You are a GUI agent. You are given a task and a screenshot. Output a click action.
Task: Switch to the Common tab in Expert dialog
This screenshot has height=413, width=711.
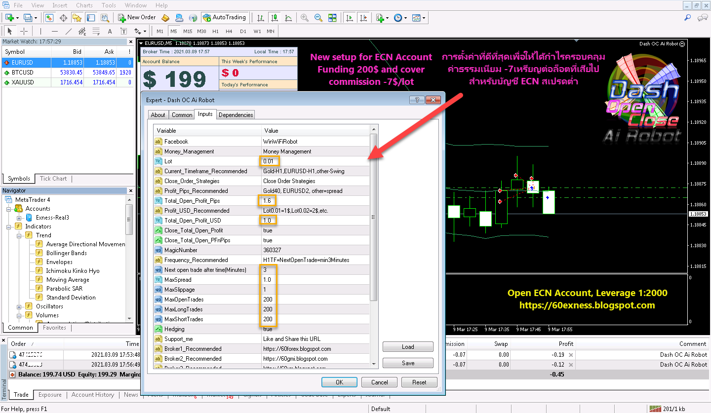click(182, 115)
